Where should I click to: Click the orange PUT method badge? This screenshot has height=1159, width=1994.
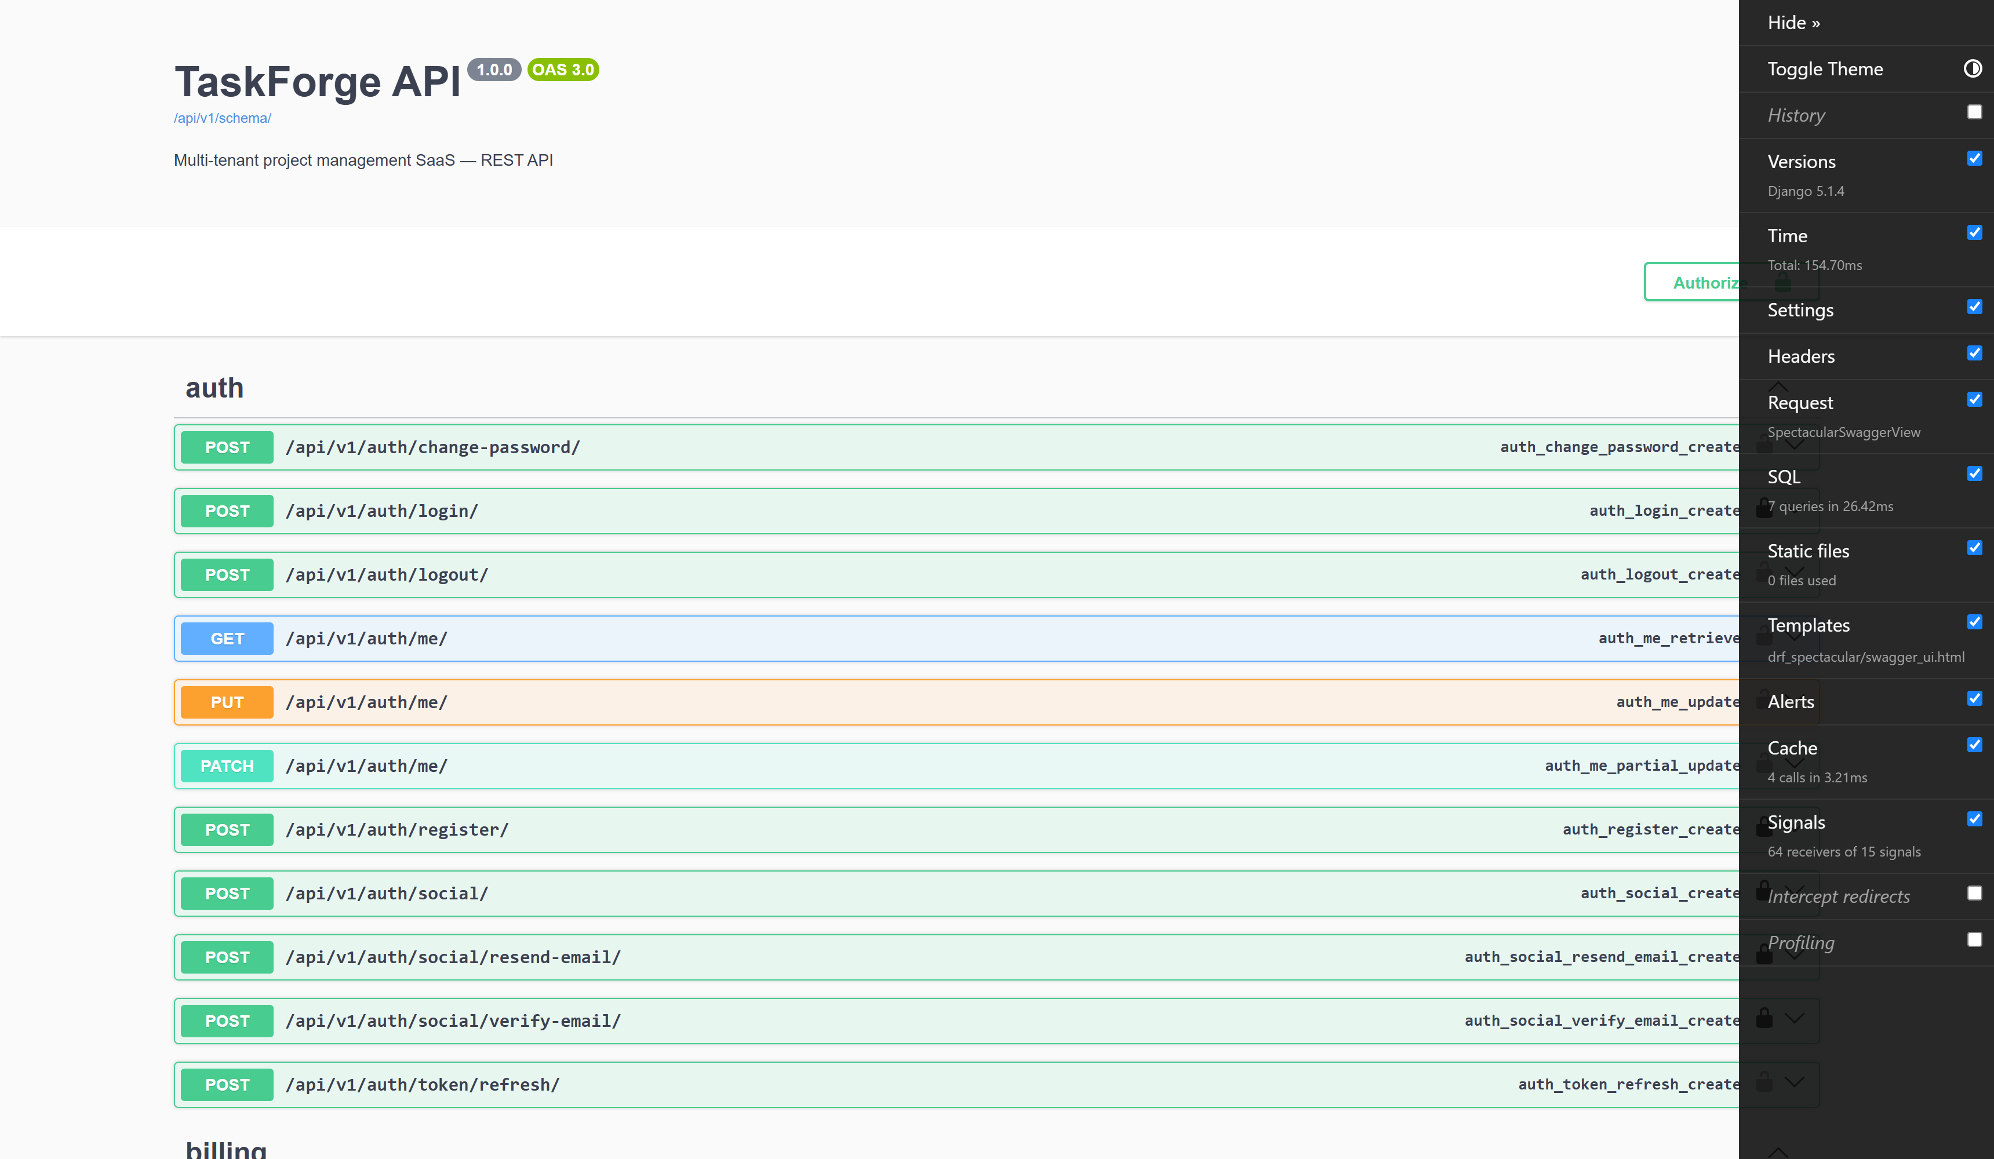pos(227,702)
